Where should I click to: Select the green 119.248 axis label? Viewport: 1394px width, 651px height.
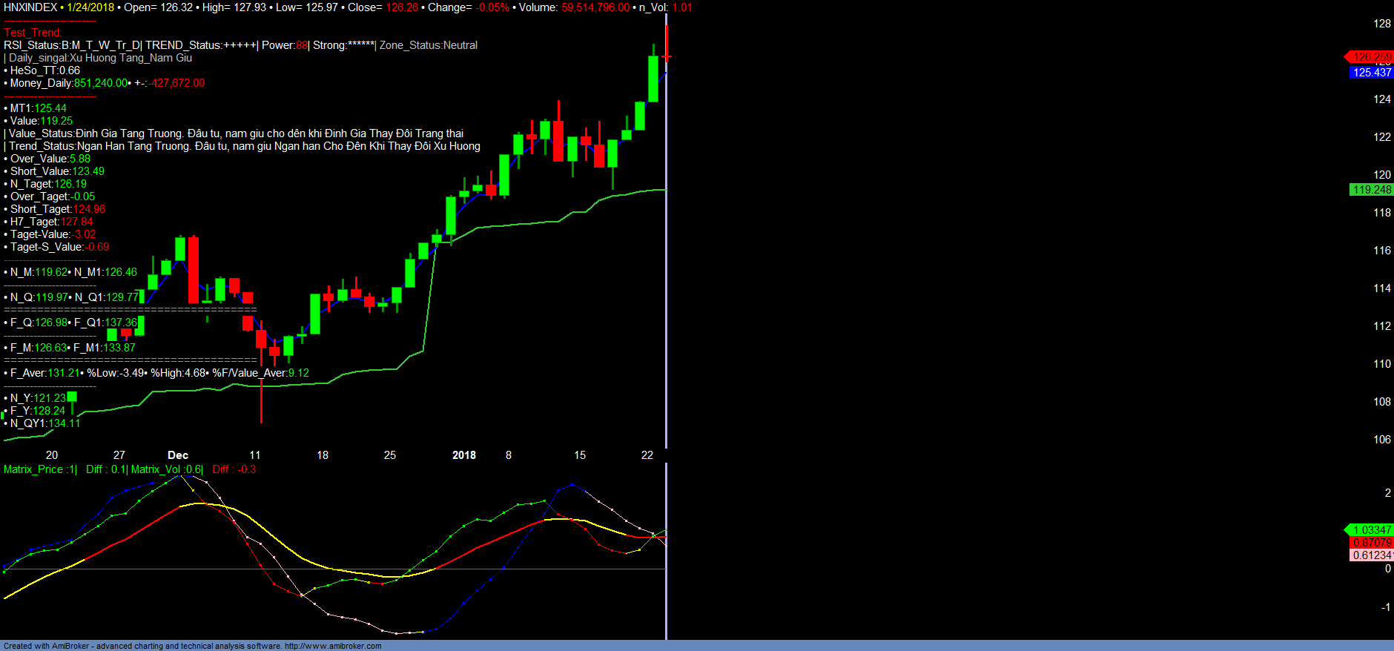1371,190
